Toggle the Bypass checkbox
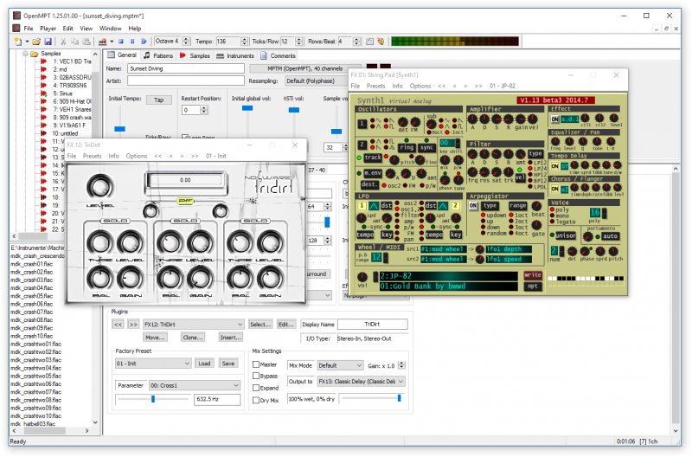Viewport: 692px width, 457px height. (x=256, y=376)
